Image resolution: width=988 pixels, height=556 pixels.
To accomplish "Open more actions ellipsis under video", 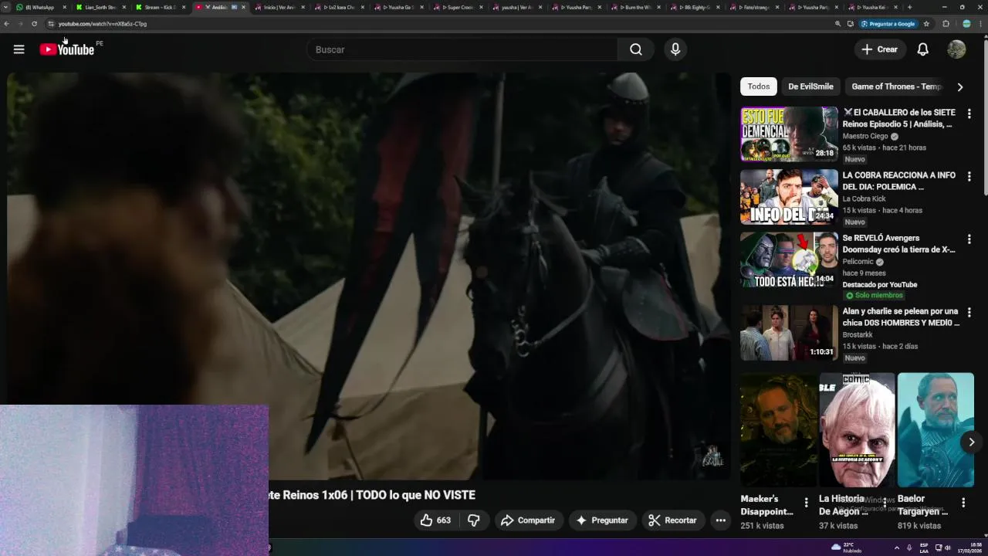I will (720, 520).
